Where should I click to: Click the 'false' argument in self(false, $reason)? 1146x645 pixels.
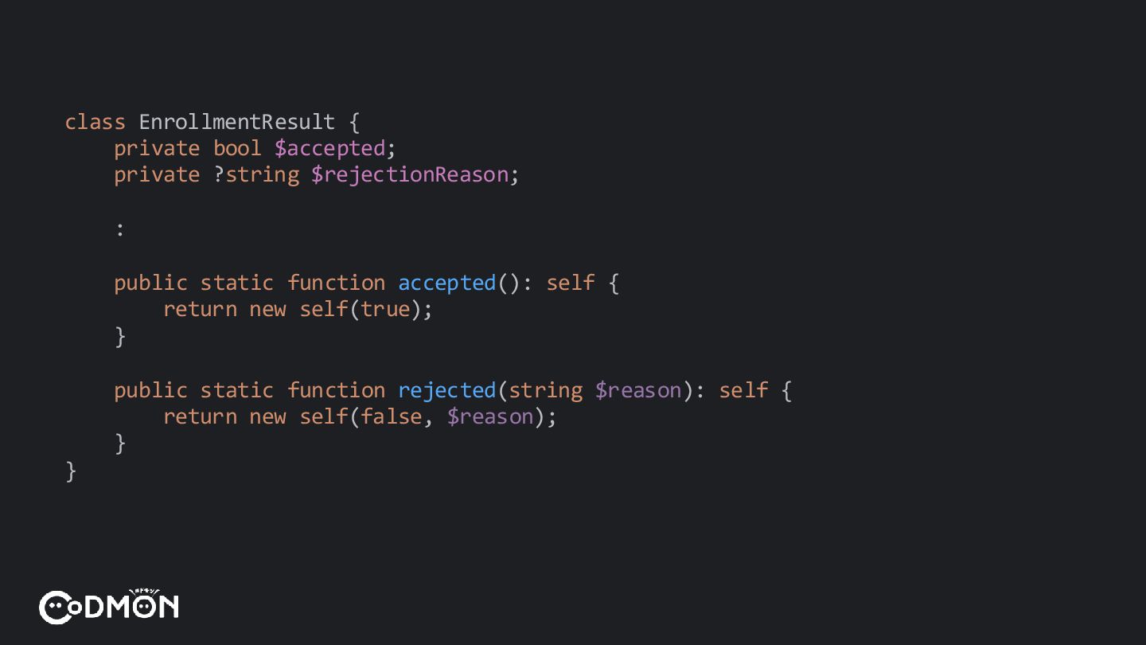point(392,416)
